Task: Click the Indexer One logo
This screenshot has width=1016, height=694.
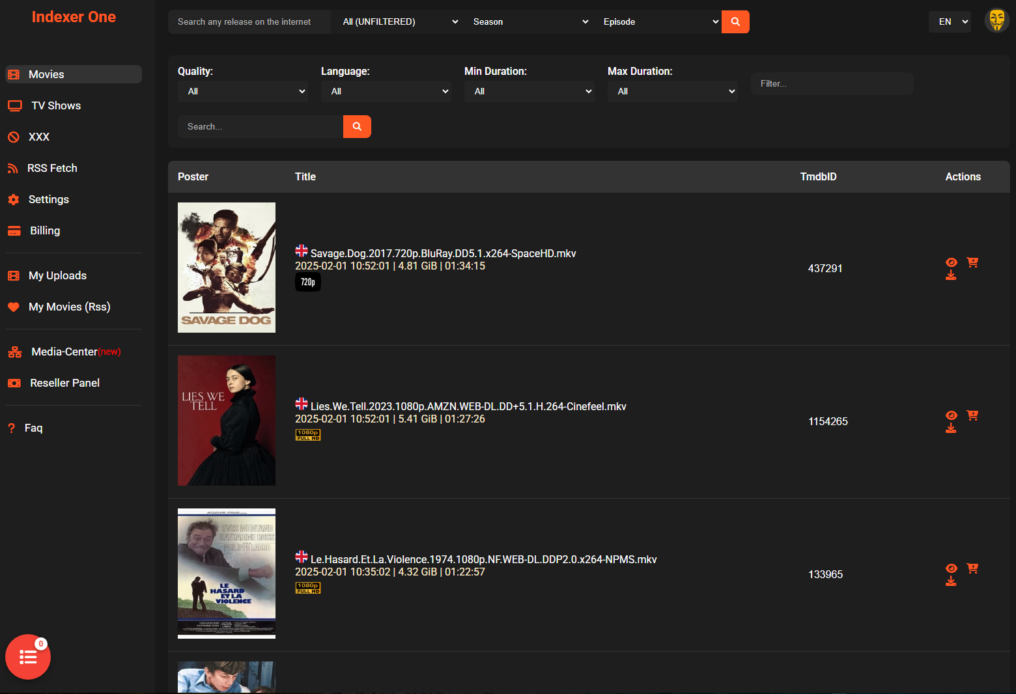Action: [x=74, y=17]
